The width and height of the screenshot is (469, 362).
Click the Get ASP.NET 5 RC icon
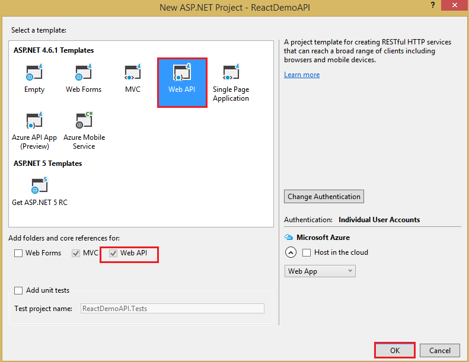coord(40,185)
